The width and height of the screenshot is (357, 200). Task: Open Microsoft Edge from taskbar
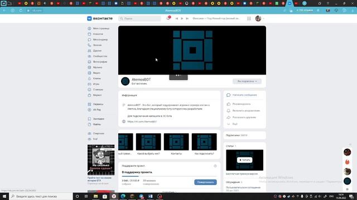(x=123, y=196)
